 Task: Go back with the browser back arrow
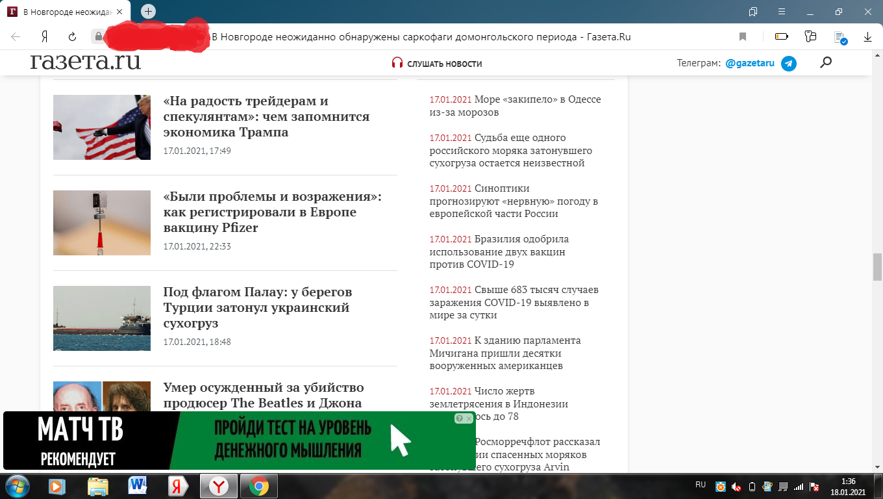click(x=16, y=37)
